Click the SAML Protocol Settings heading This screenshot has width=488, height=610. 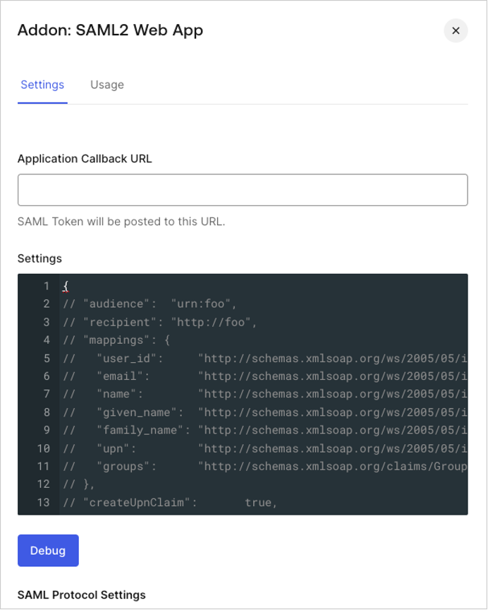click(x=82, y=595)
